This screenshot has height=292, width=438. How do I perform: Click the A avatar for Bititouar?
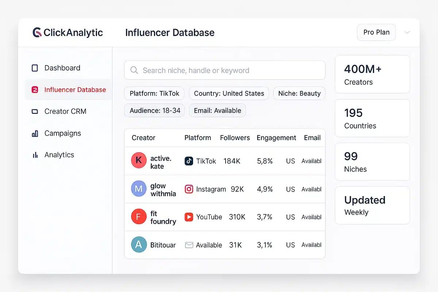coord(139,245)
